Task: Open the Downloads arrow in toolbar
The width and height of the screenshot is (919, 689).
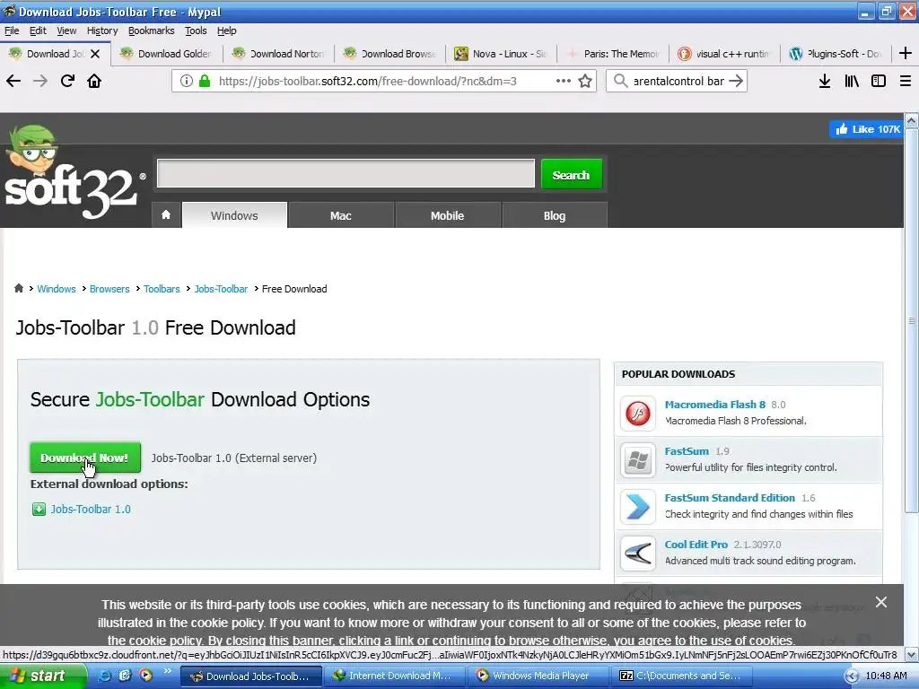Action: coord(825,81)
